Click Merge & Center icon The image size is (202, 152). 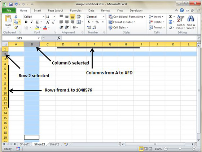click(79, 22)
